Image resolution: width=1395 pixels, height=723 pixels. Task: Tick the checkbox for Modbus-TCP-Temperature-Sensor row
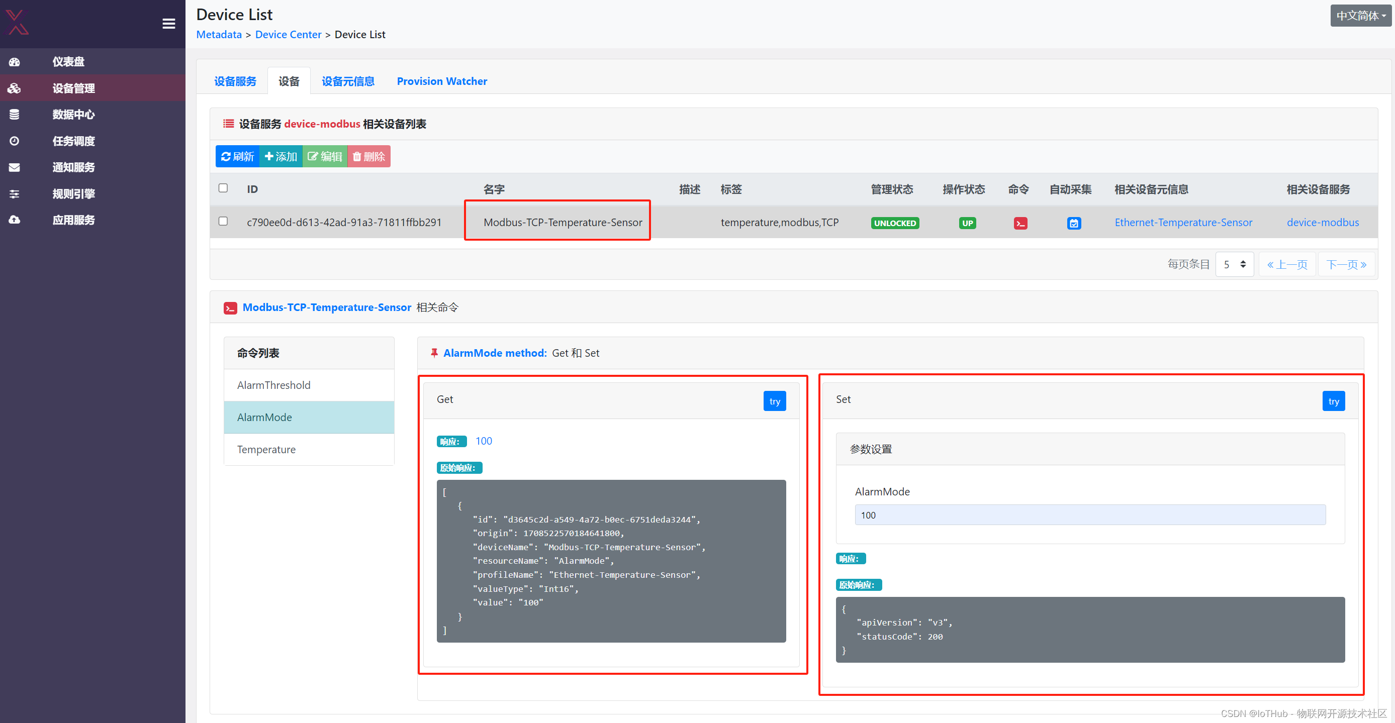click(x=223, y=221)
